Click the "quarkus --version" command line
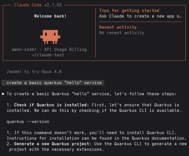This screenshot has width=189, height=156. point(28,122)
